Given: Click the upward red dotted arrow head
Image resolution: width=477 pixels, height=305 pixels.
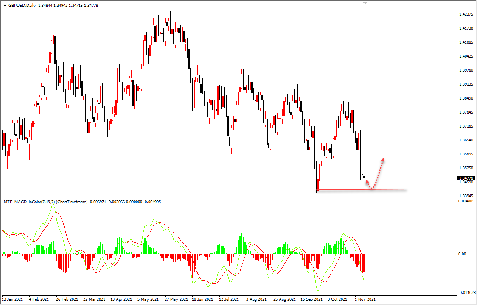Looking at the screenshot, I should 383,159.
